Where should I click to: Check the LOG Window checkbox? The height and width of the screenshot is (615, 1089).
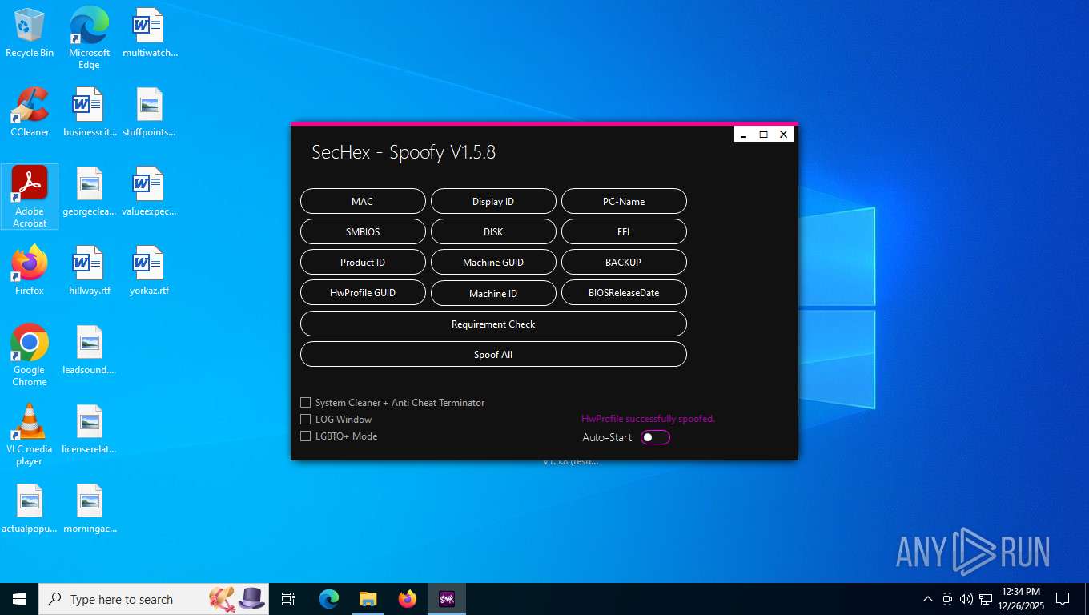pyautogui.click(x=305, y=420)
